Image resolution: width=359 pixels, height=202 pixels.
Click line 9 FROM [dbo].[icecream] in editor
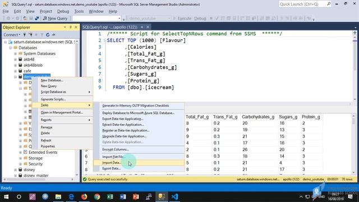(x=144, y=88)
